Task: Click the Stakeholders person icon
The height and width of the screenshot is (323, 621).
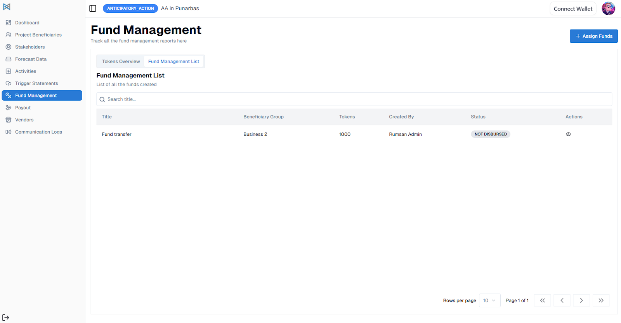Action: [x=9, y=47]
